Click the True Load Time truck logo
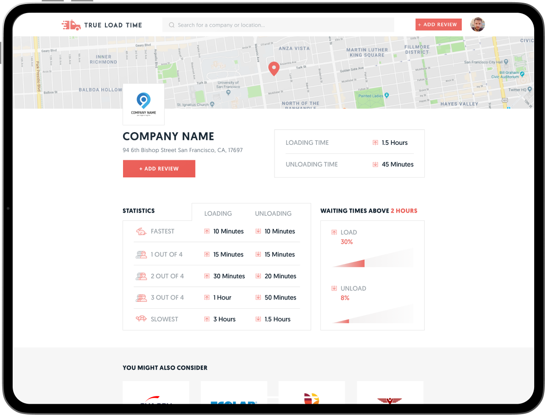 click(71, 25)
